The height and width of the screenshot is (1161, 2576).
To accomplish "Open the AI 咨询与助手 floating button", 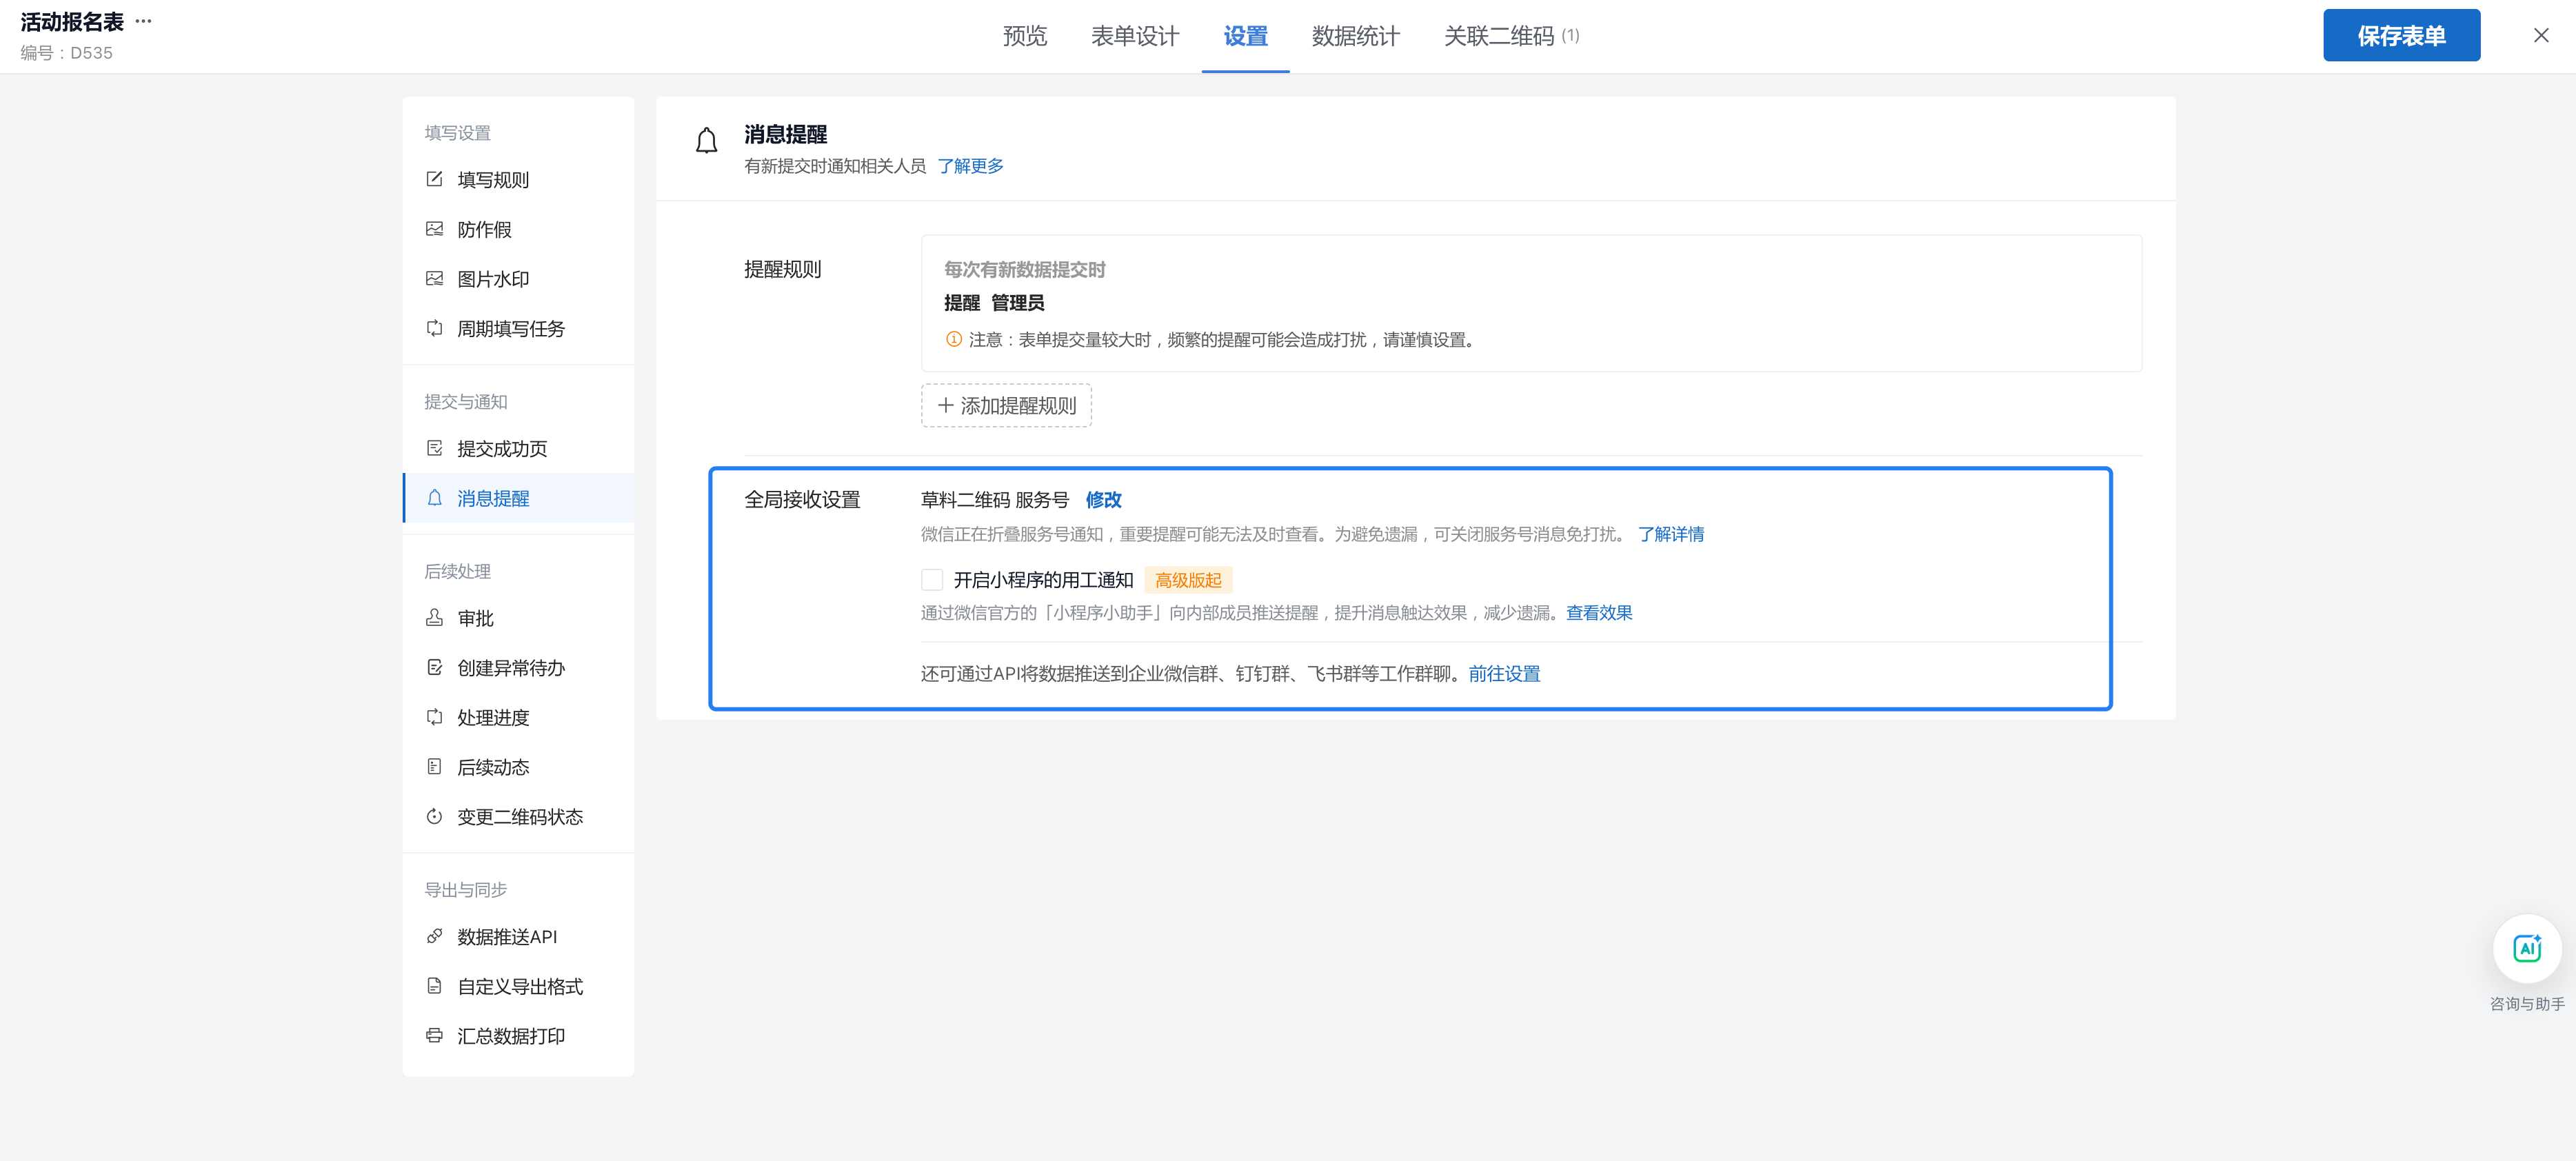I will 2527,948.
